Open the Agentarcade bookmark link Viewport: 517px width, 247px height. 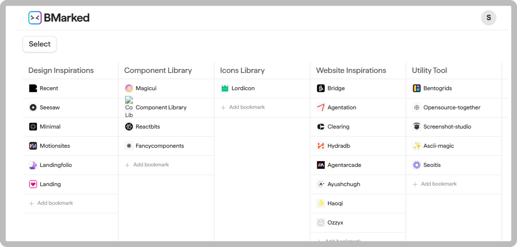(344, 165)
